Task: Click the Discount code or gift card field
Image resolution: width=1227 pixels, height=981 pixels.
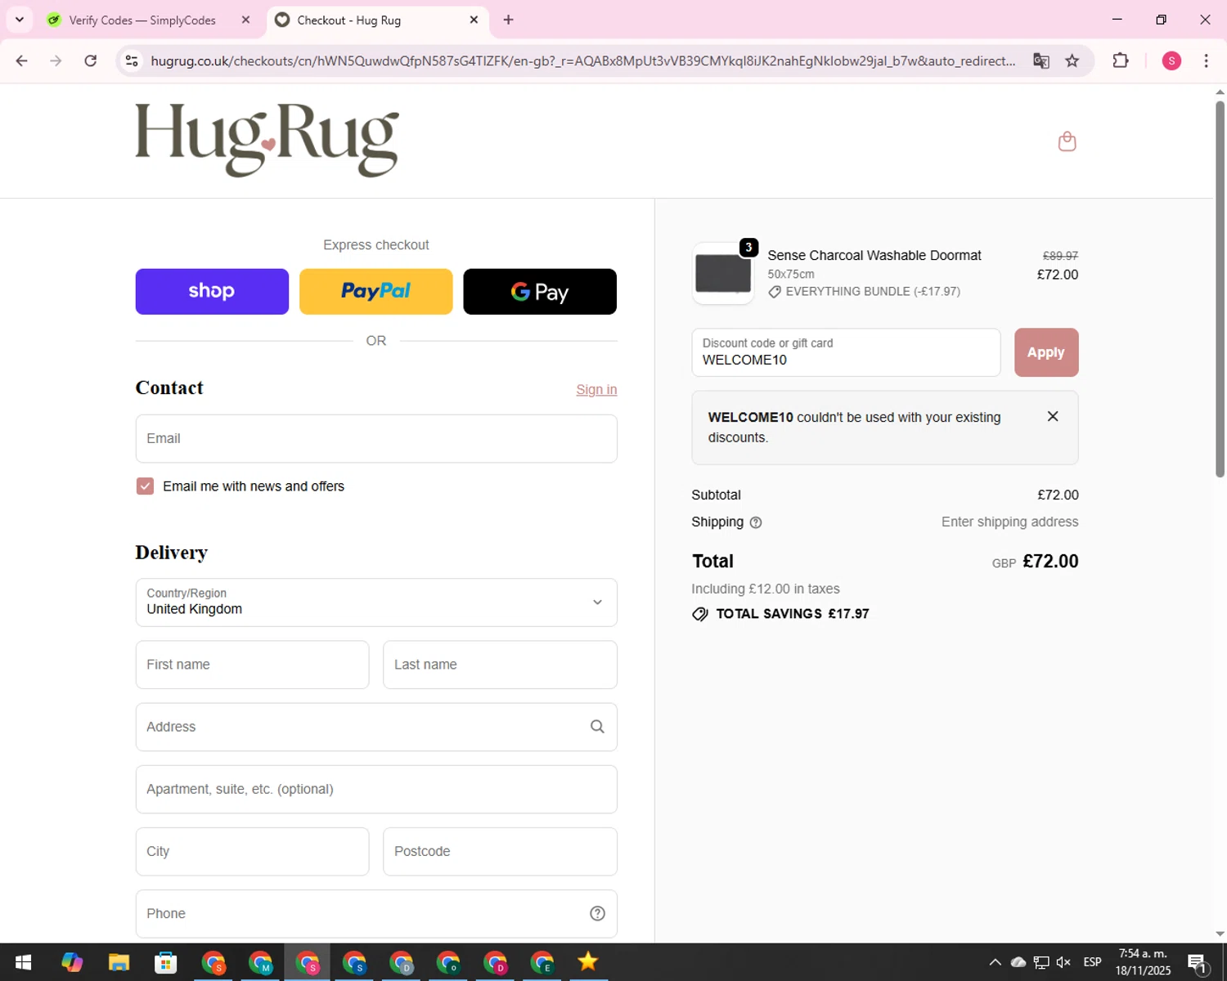Action: pyautogui.click(x=846, y=352)
